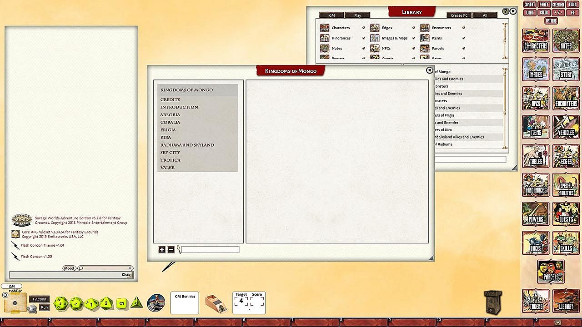Open the Quests sidebar panel
This screenshot has height=327, width=582.
click(566, 214)
